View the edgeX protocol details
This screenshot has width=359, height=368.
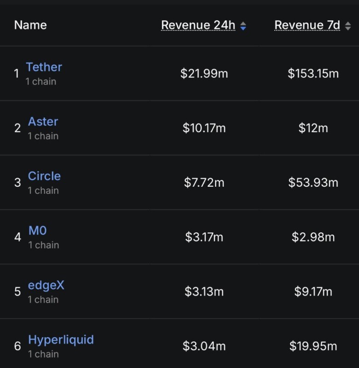46,285
